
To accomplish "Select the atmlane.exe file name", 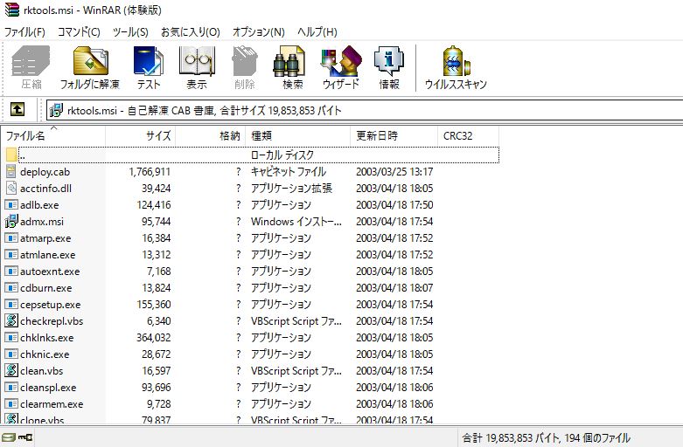I will [x=47, y=255].
